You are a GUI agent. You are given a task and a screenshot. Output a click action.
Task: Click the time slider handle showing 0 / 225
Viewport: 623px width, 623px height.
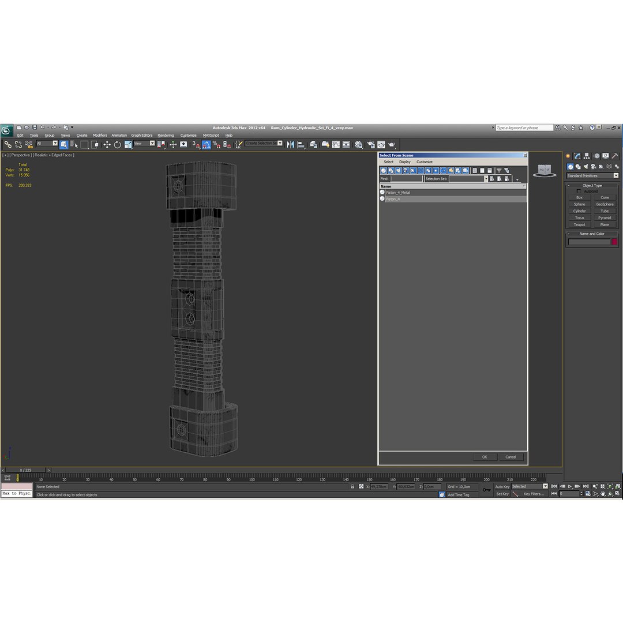click(26, 470)
